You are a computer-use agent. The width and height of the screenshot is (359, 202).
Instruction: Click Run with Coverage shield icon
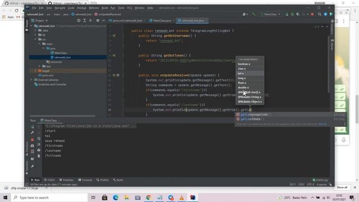298,14
